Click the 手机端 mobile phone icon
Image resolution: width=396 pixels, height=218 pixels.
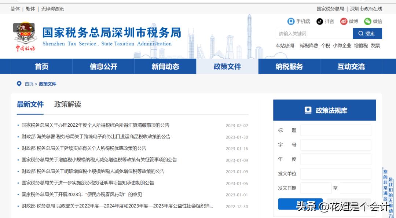(x=291, y=21)
